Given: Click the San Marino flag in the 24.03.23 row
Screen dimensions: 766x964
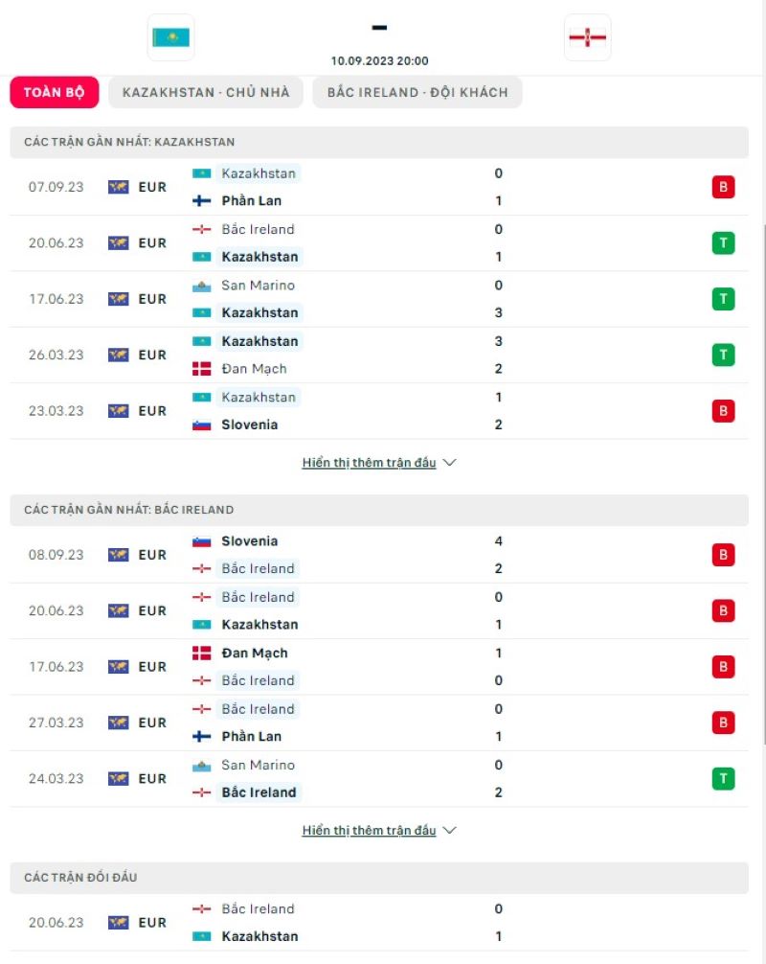Looking at the screenshot, I should click(x=203, y=766).
